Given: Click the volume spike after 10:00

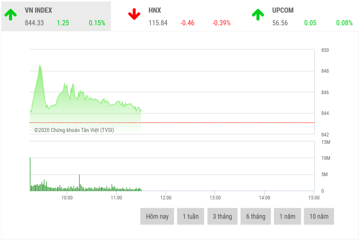Looking at the screenshot, I should click(x=79, y=182).
